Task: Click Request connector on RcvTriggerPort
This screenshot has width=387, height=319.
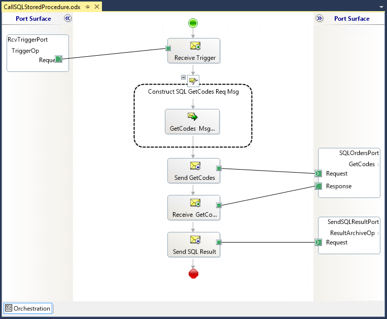Action: click(x=59, y=60)
